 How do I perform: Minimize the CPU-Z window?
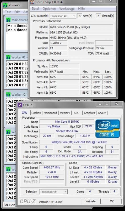(100, 104)
